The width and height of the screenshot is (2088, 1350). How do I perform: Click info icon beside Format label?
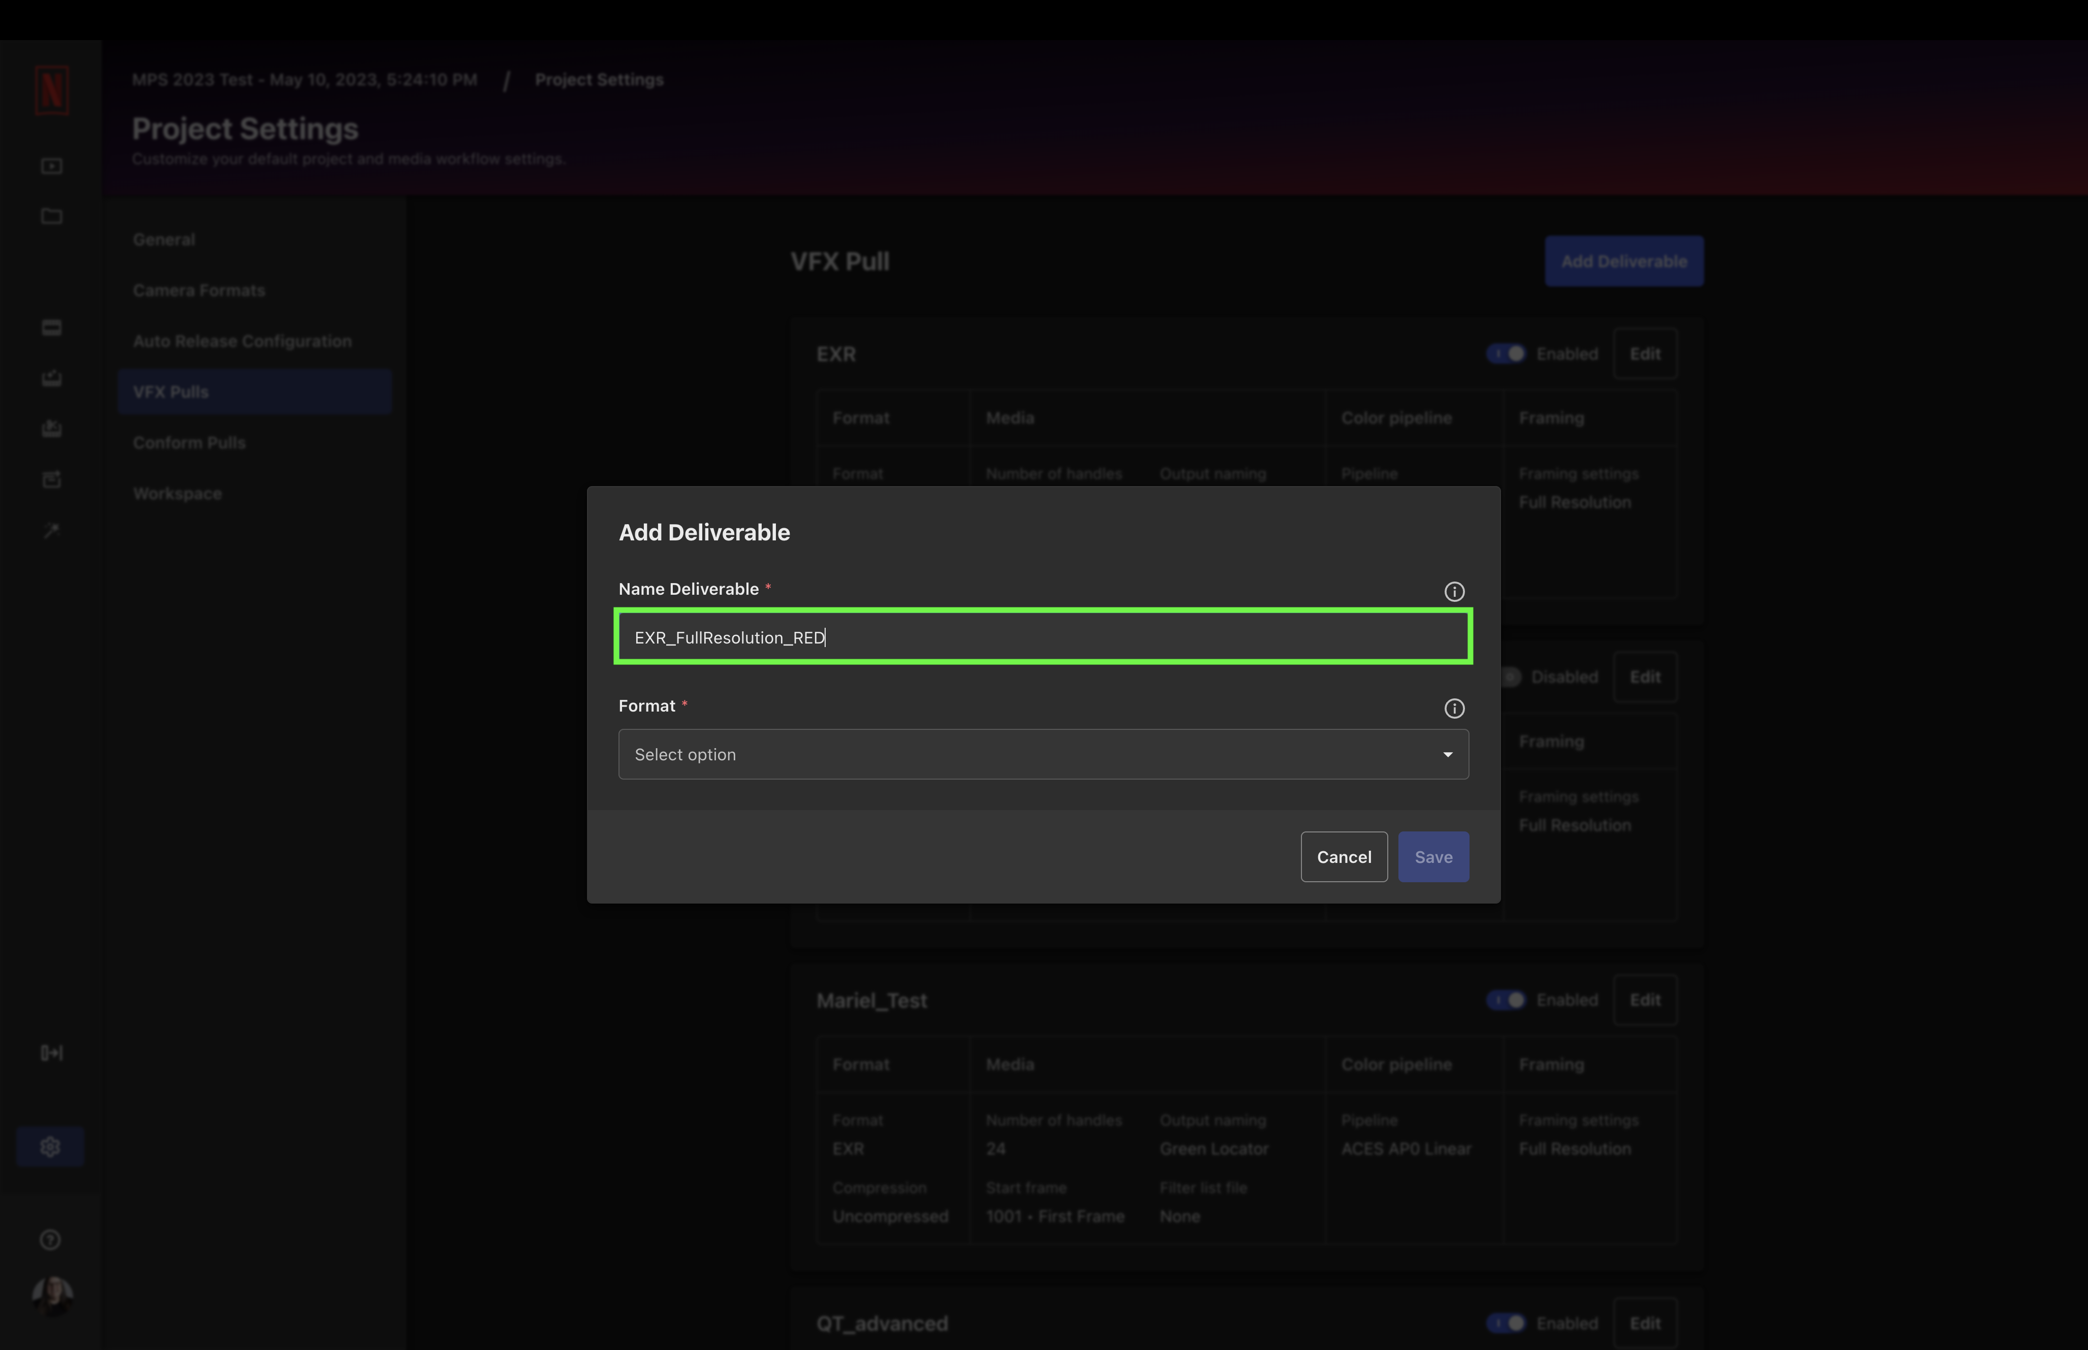pyautogui.click(x=1454, y=709)
